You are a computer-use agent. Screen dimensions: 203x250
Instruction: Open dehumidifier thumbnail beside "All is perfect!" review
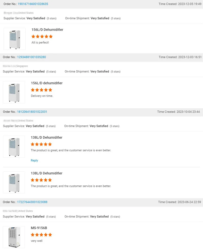coord(14,39)
